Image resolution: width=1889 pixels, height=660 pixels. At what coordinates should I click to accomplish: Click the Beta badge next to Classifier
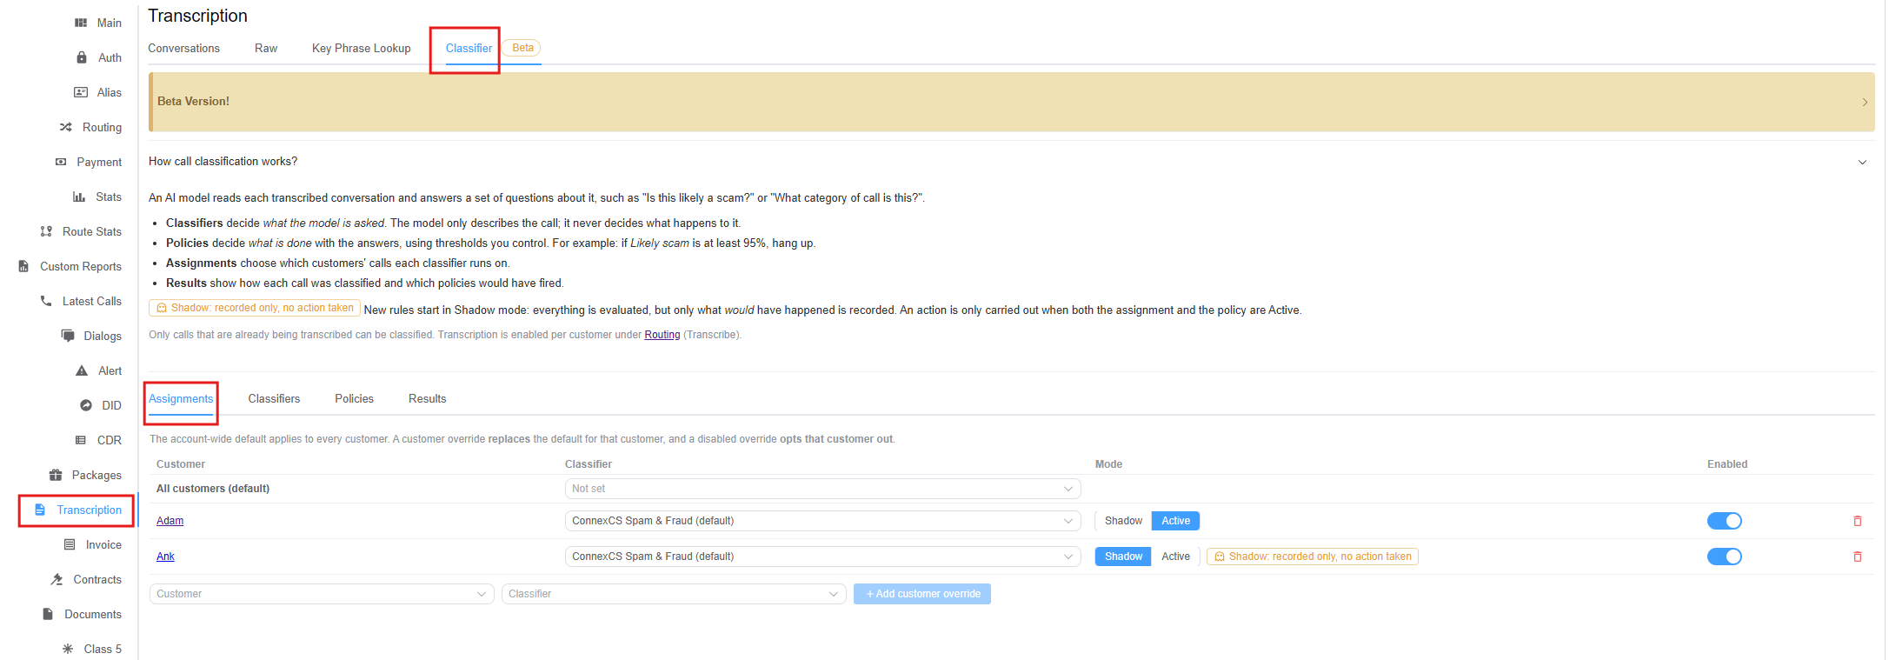click(x=522, y=48)
